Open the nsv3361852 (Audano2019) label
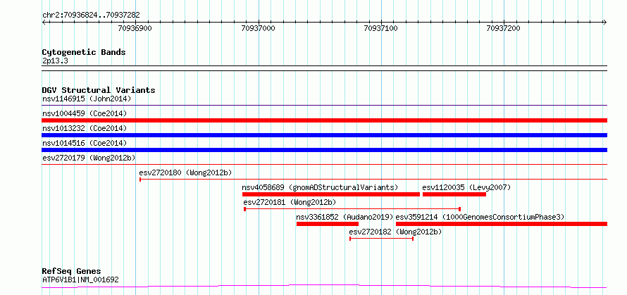The height and width of the screenshot is (295, 627). pos(345,217)
